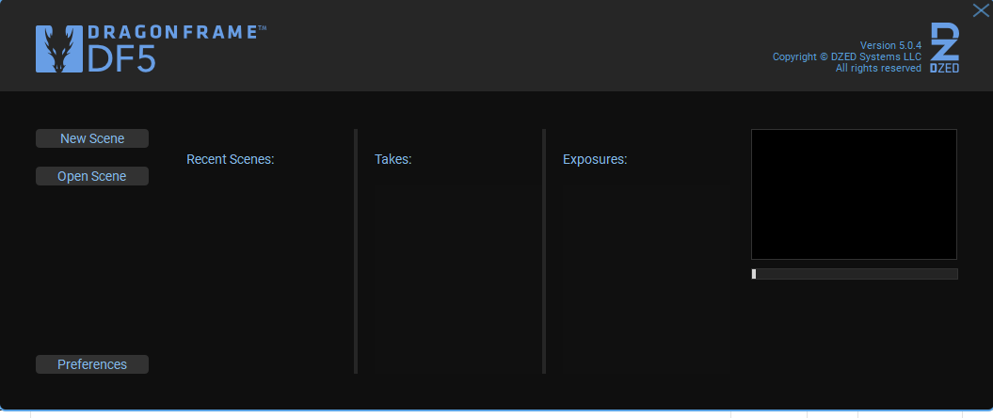993x418 pixels.
Task: Click the All rights reserved text
Action: tap(878, 69)
